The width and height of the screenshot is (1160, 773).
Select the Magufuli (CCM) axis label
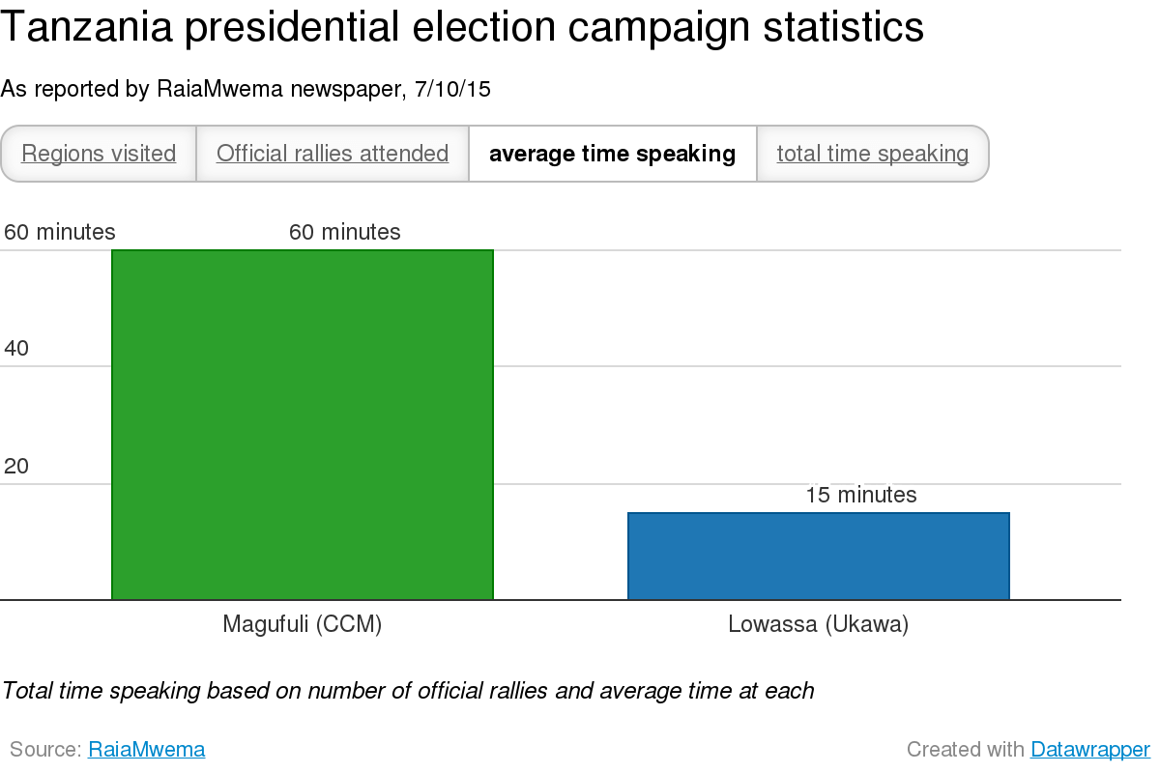(303, 624)
